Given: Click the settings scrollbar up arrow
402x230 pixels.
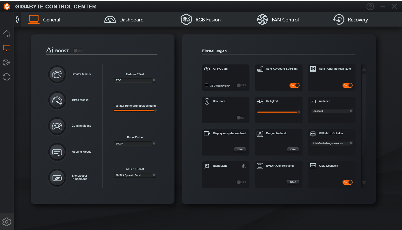Looking at the screenshot, I should point(364,69).
